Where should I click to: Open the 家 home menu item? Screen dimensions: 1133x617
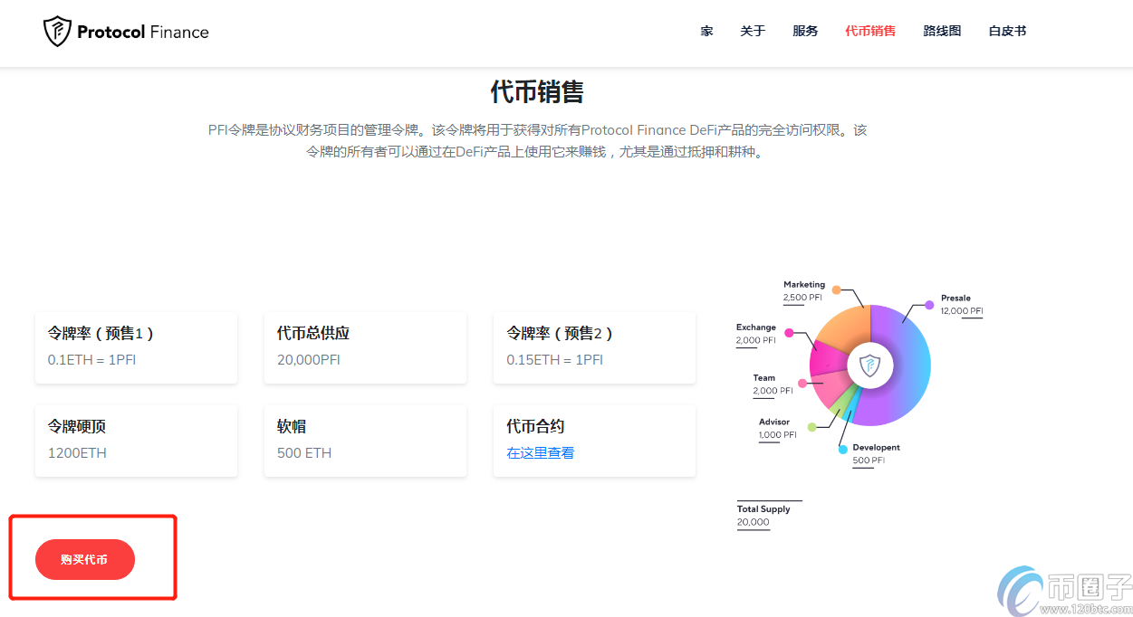tap(706, 31)
